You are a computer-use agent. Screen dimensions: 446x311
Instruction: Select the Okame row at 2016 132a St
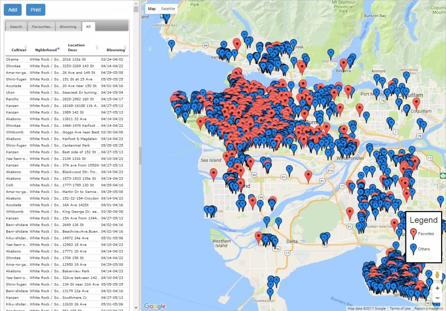[x=67, y=59]
